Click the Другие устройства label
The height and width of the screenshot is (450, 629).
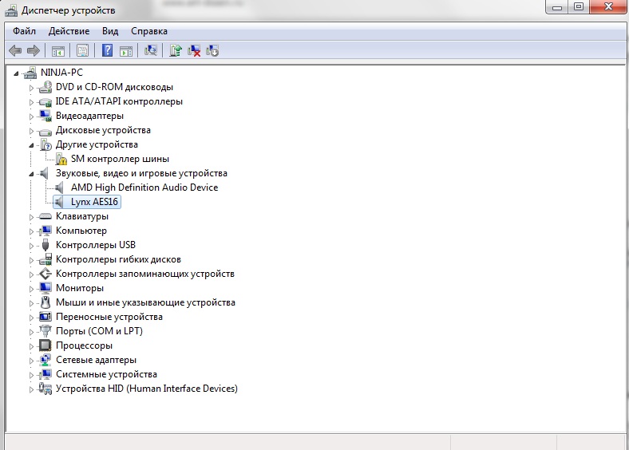pos(97,144)
